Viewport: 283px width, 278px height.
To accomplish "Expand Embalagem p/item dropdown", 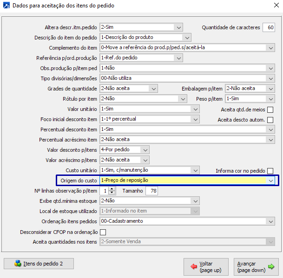I will coord(270,89).
